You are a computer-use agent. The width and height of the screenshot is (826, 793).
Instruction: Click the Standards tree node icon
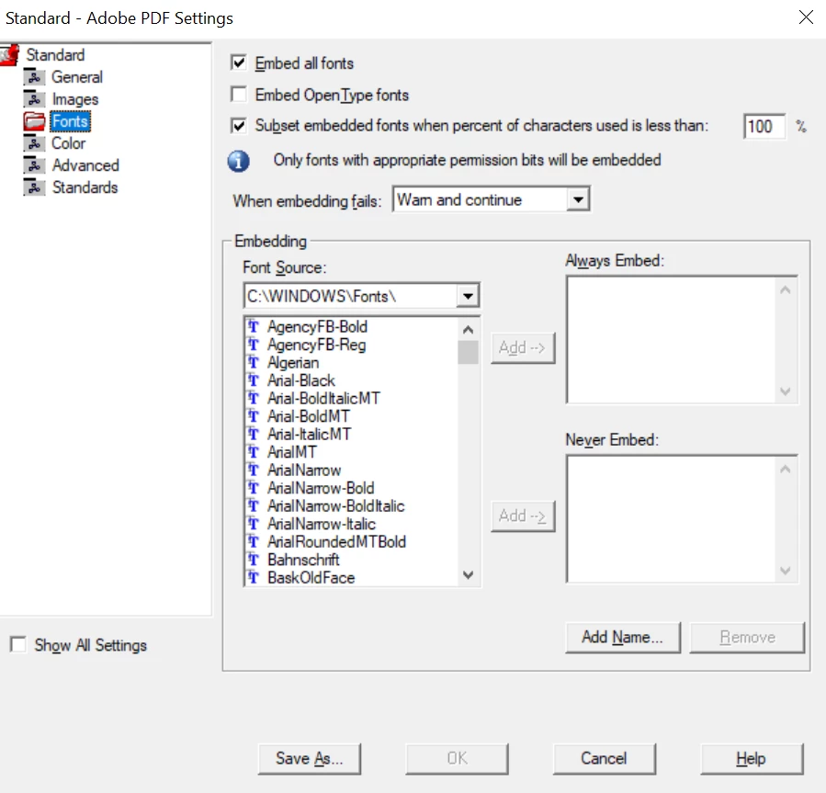[x=34, y=187]
